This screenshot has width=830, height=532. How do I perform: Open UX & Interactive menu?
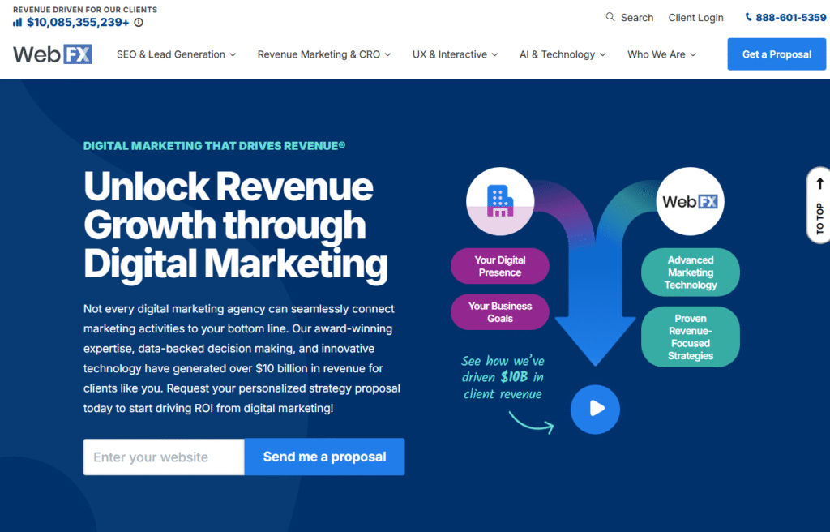click(x=456, y=54)
